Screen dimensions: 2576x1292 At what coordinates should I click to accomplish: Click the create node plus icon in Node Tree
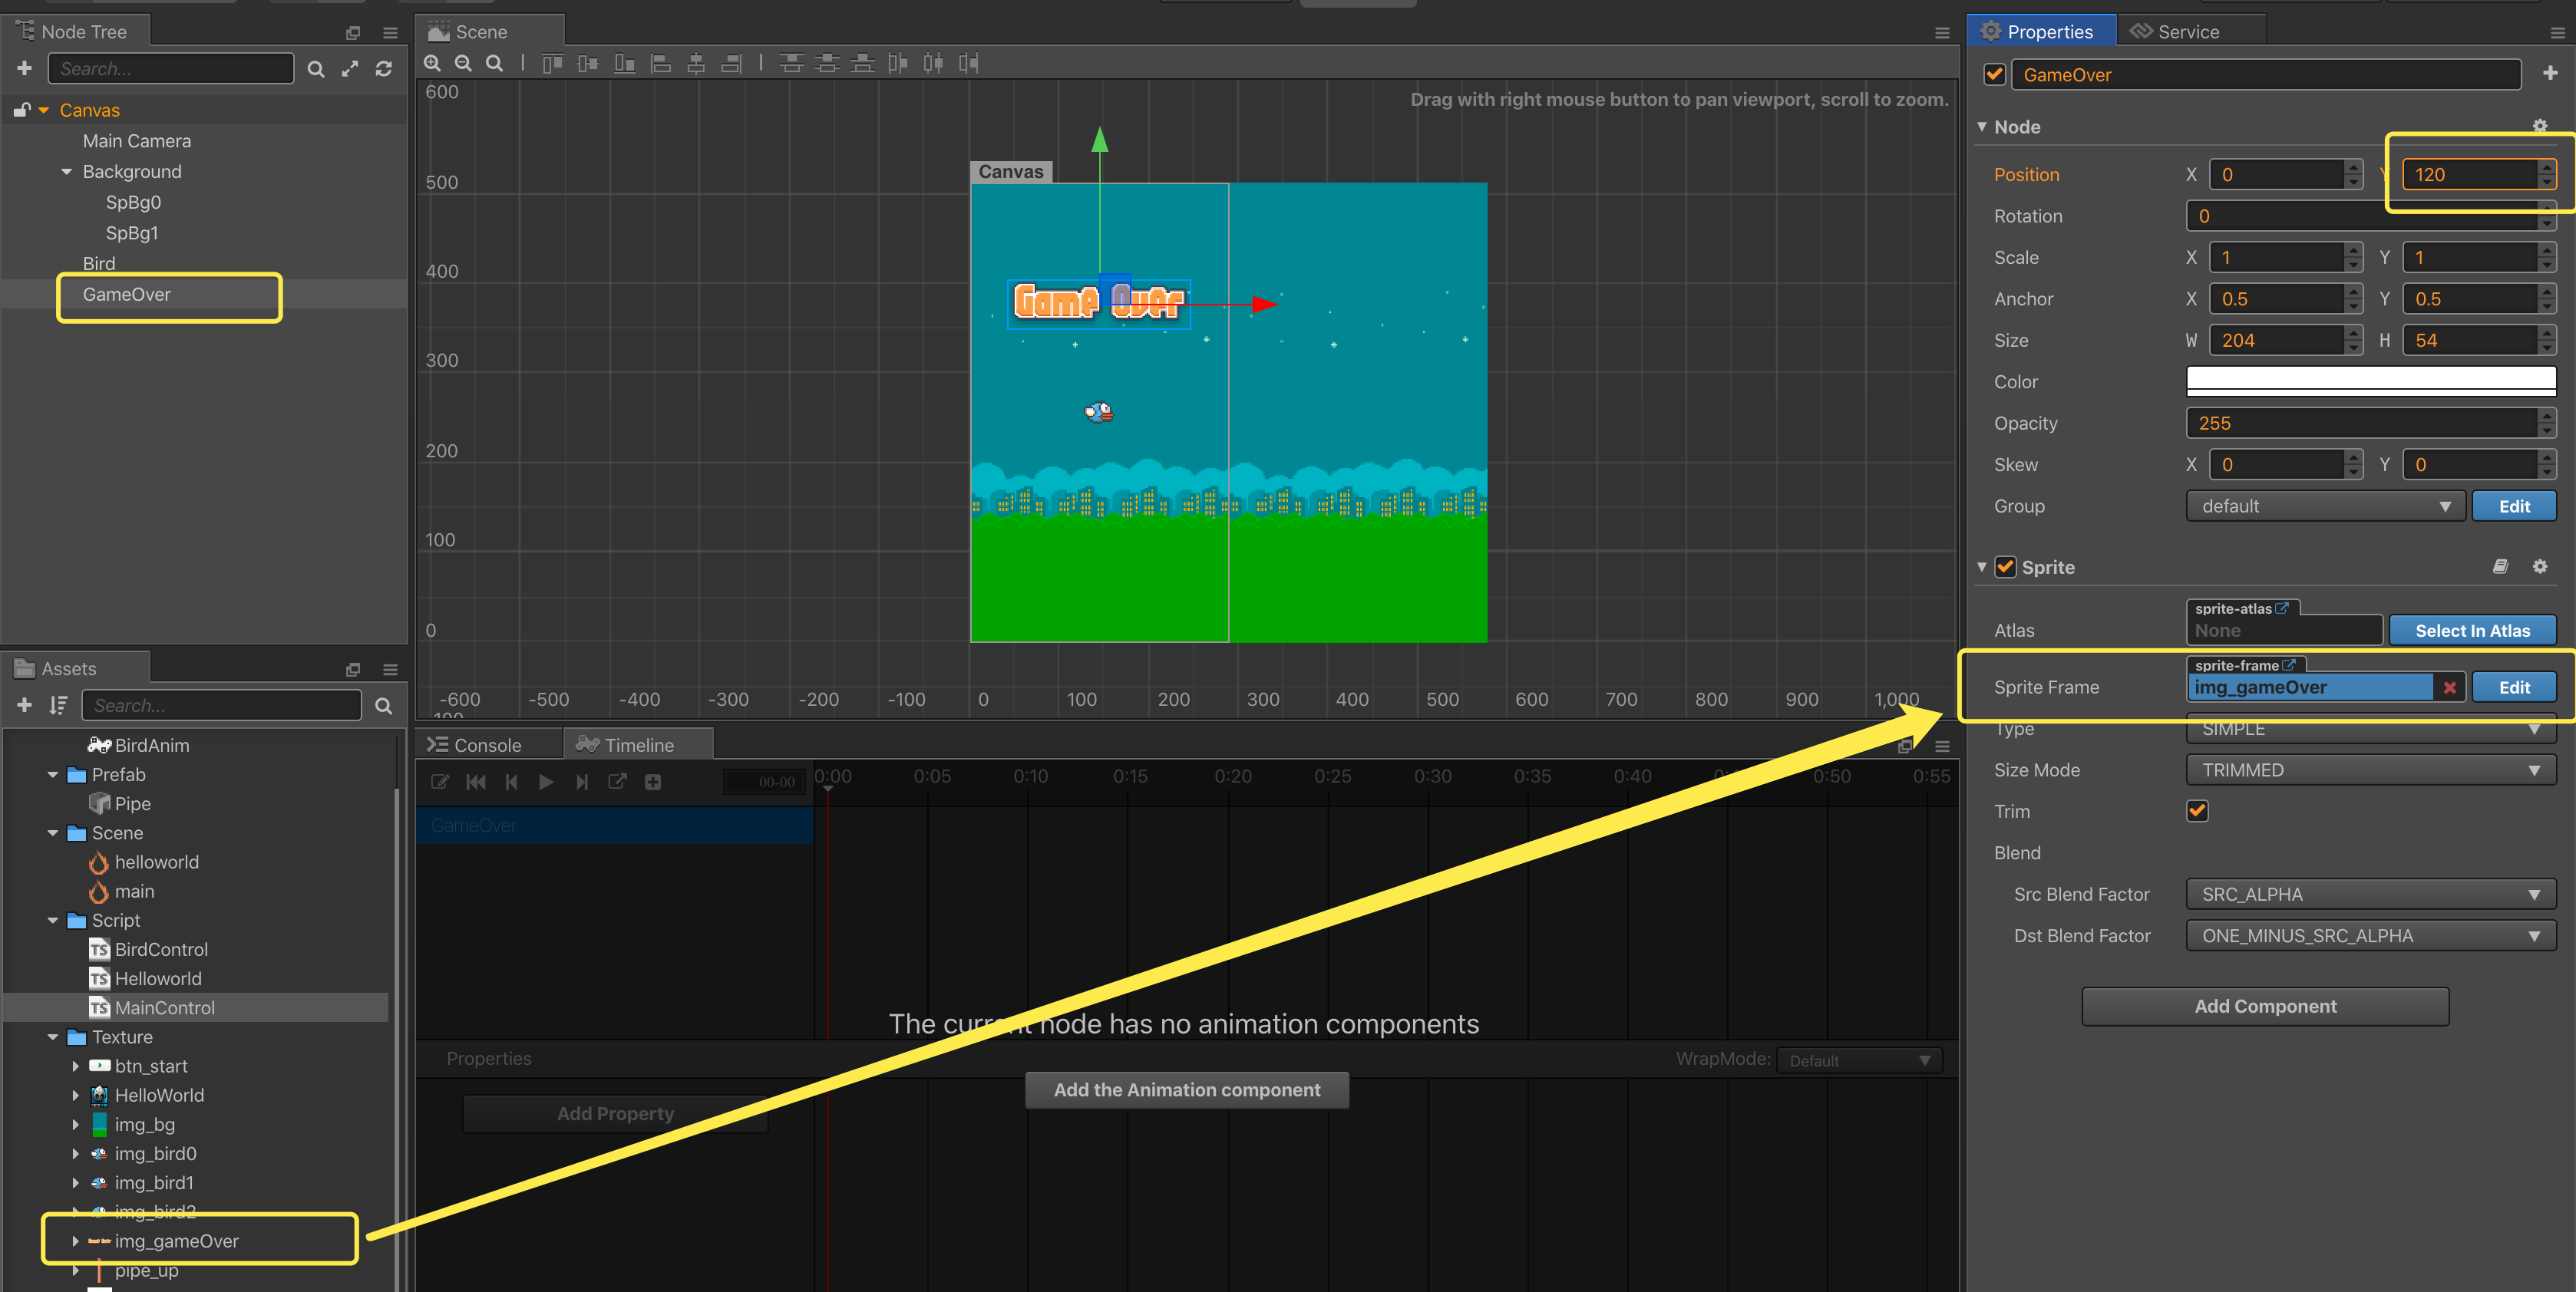click(25, 68)
